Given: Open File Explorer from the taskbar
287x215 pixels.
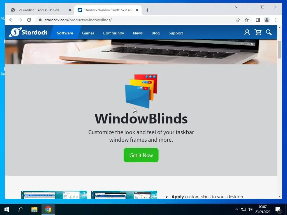Looking at the screenshot, I should [x=34, y=209].
